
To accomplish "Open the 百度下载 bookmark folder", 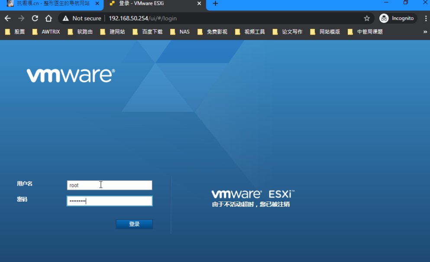I will [148, 32].
